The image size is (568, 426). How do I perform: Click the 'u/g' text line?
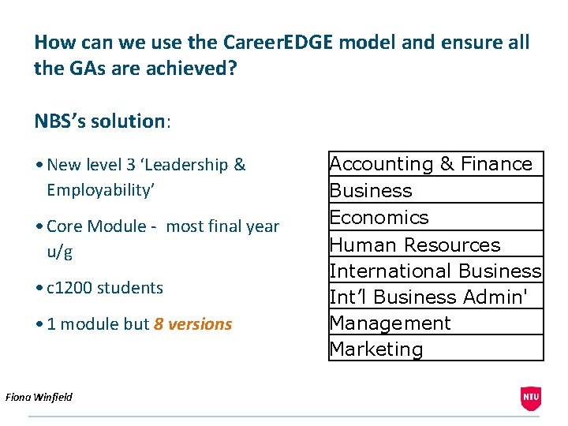(59, 251)
